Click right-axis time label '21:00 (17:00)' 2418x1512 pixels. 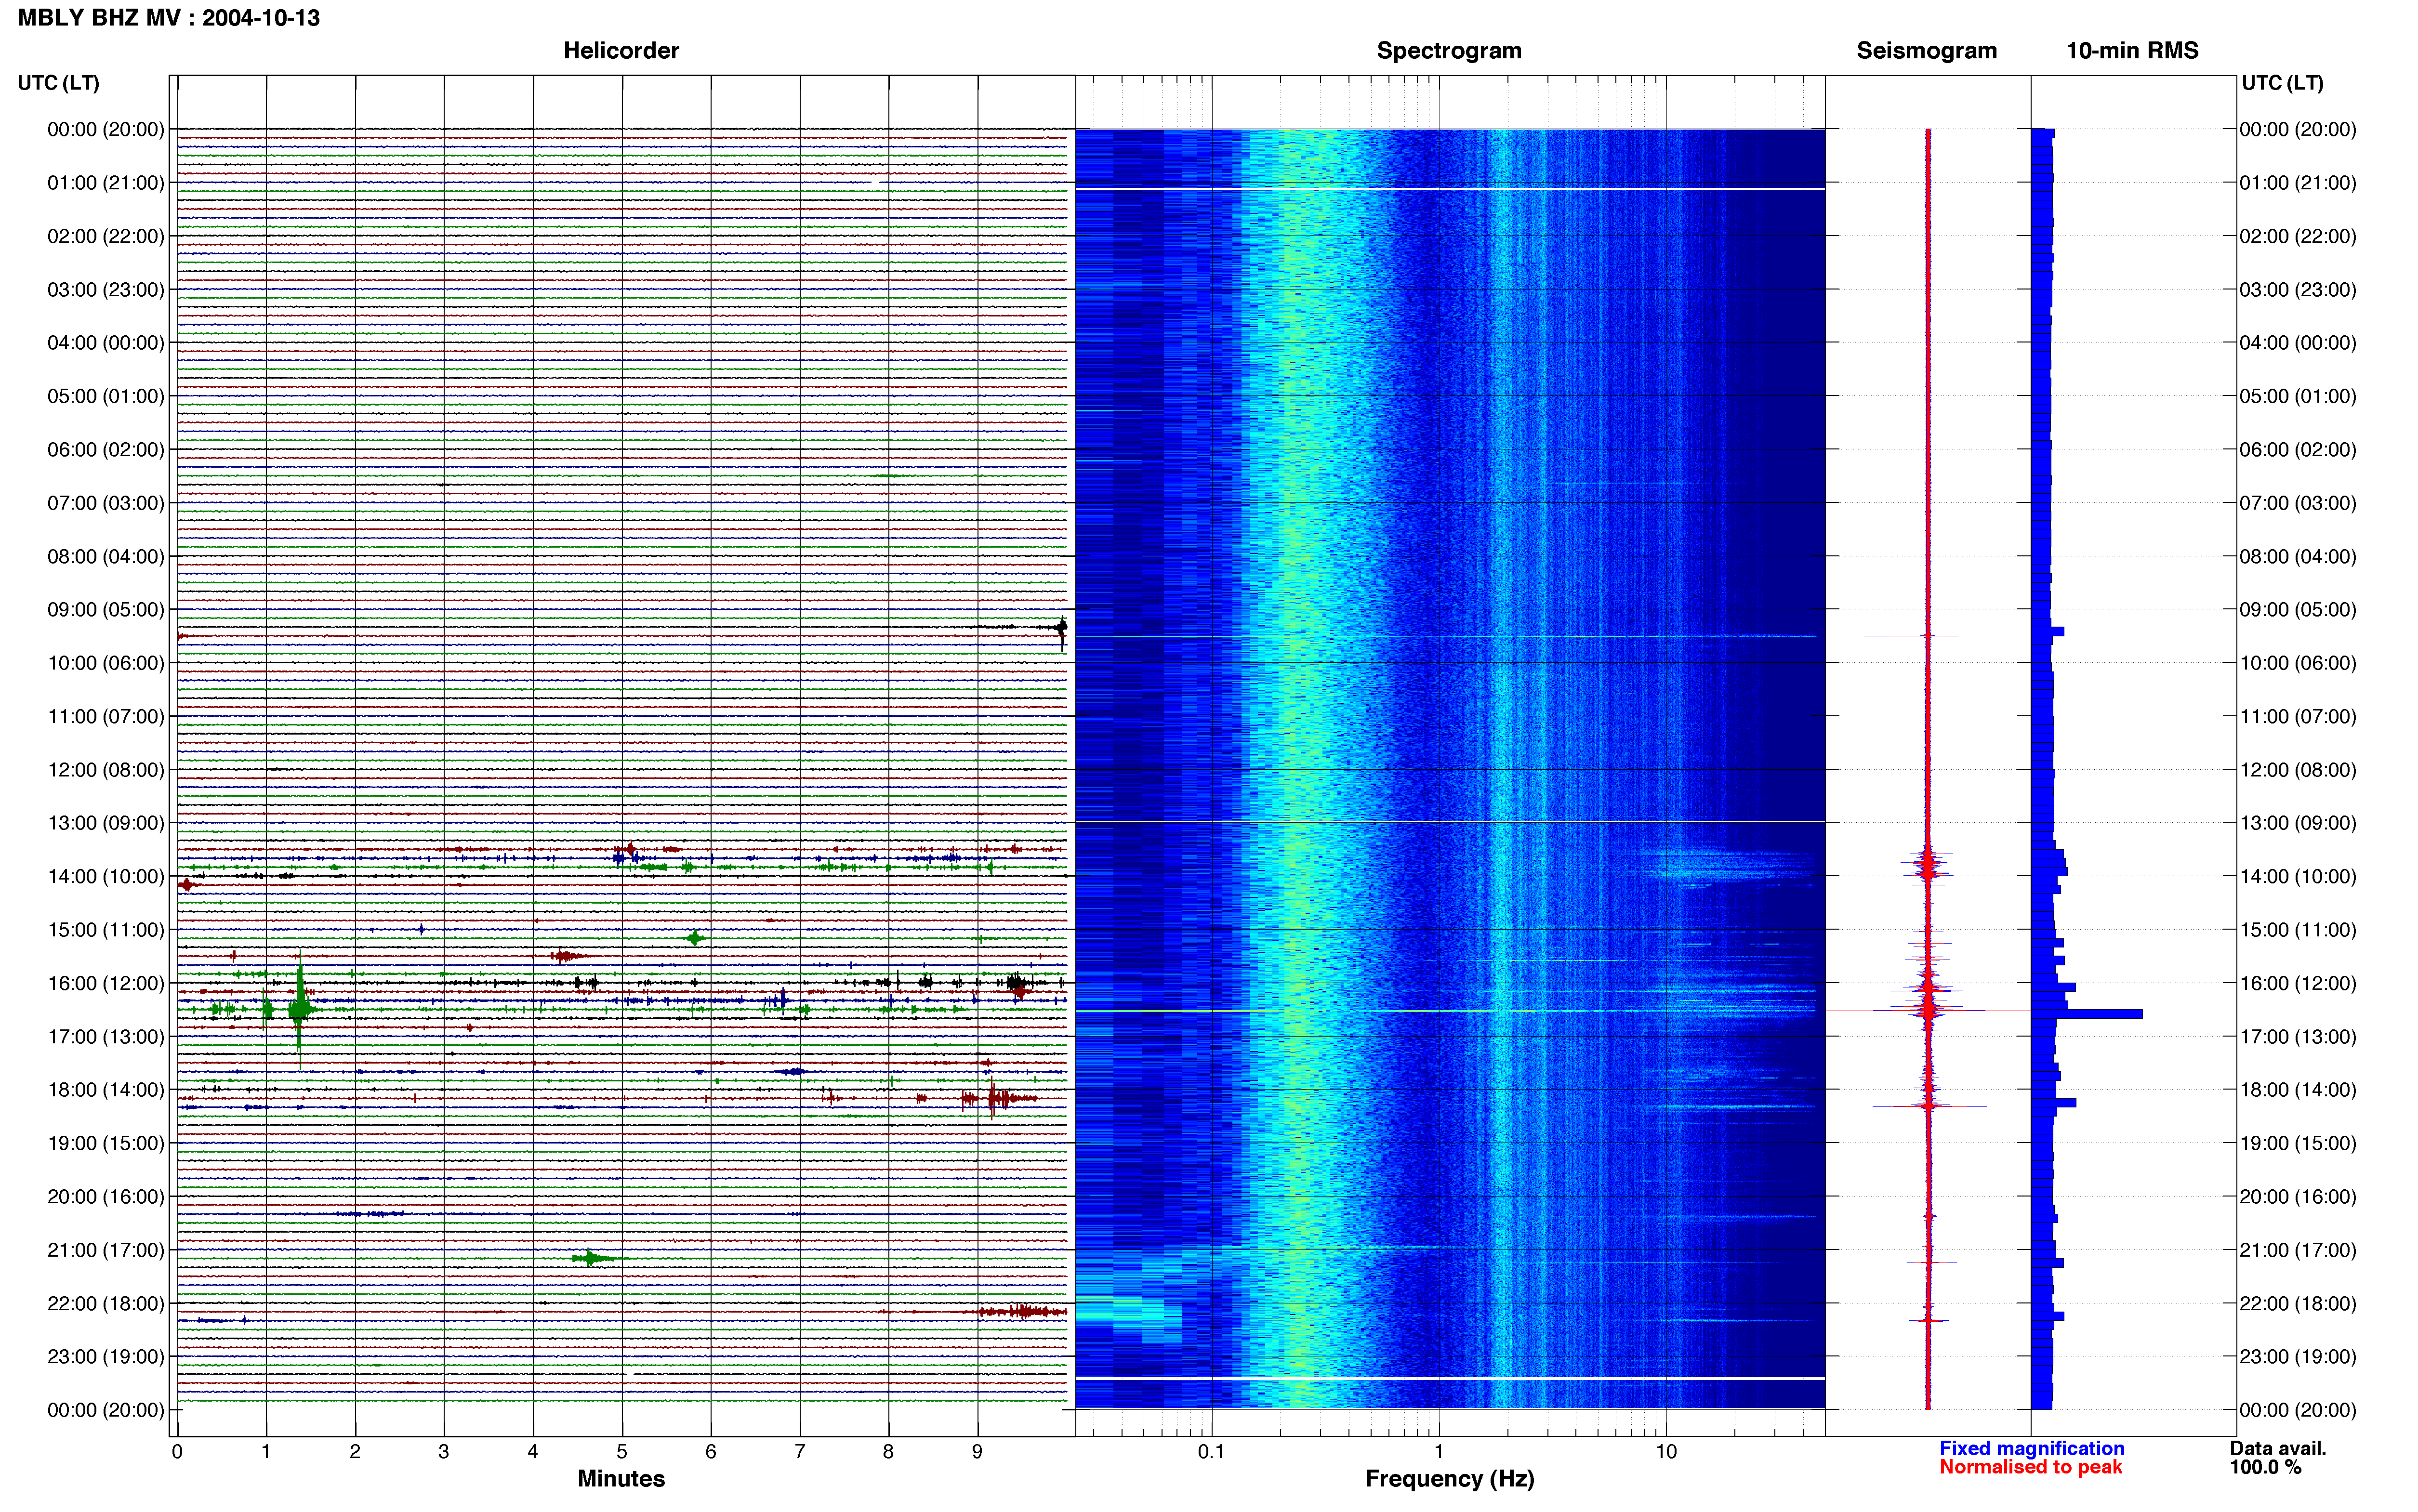(2298, 1250)
